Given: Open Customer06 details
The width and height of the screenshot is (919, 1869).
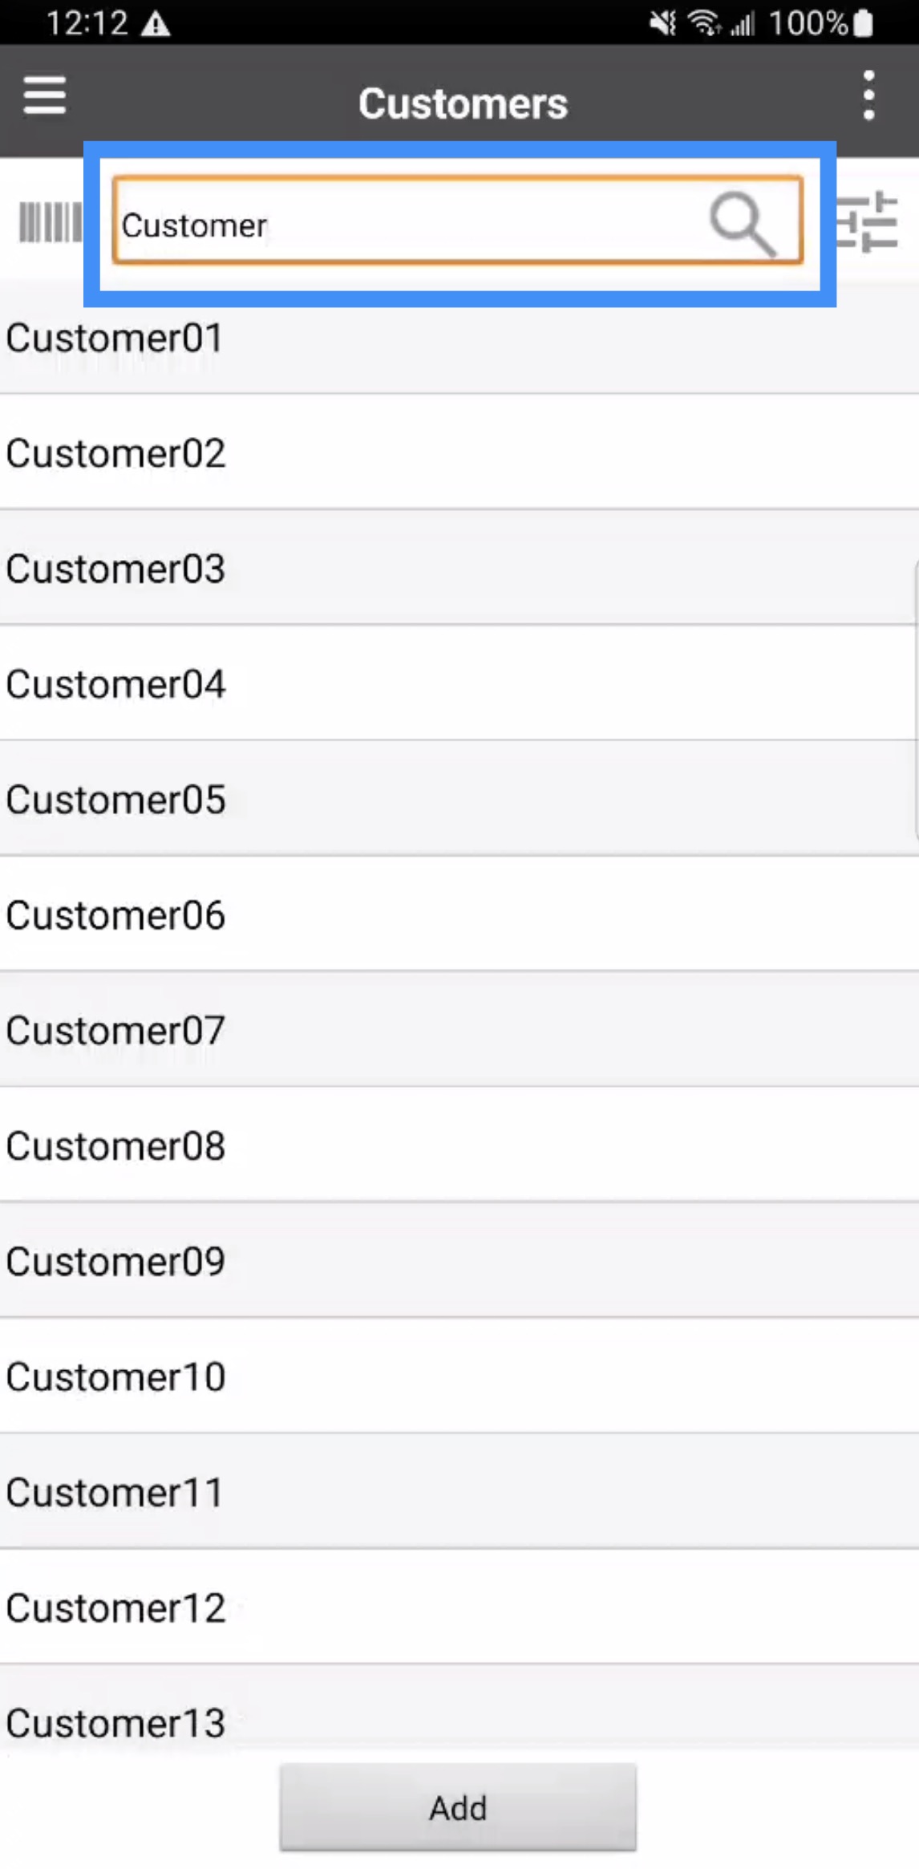Looking at the screenshot, I should click(x=459, y=915).
